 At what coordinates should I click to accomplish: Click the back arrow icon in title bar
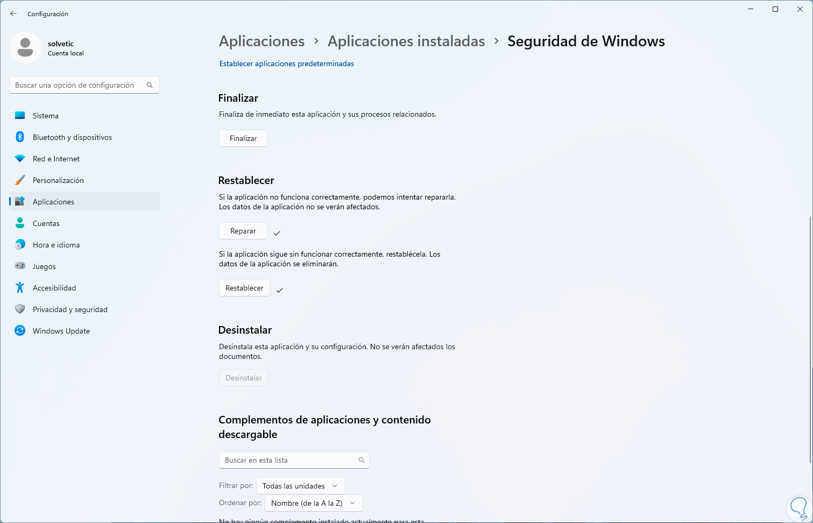(x=13, y=13)
